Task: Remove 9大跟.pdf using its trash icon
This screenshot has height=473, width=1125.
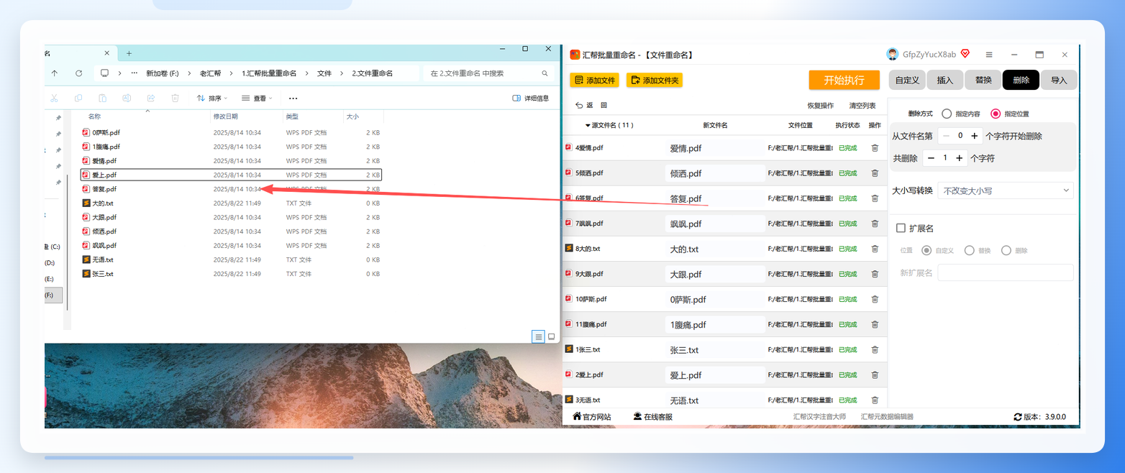Action: (x=875, y=274)
